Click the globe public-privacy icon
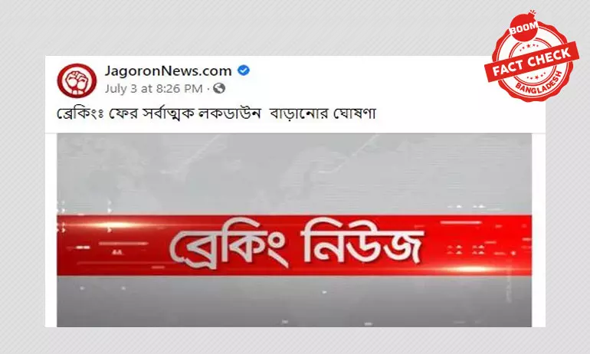The width and height of the screenshot is (590, 354). pyautogui.click(x=219, y=88)
